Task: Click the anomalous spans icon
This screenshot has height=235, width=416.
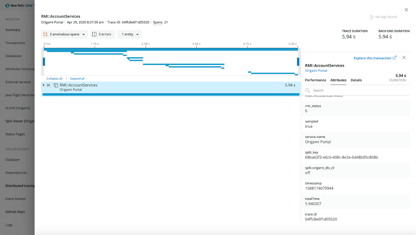Action: (x=45, y=34)
